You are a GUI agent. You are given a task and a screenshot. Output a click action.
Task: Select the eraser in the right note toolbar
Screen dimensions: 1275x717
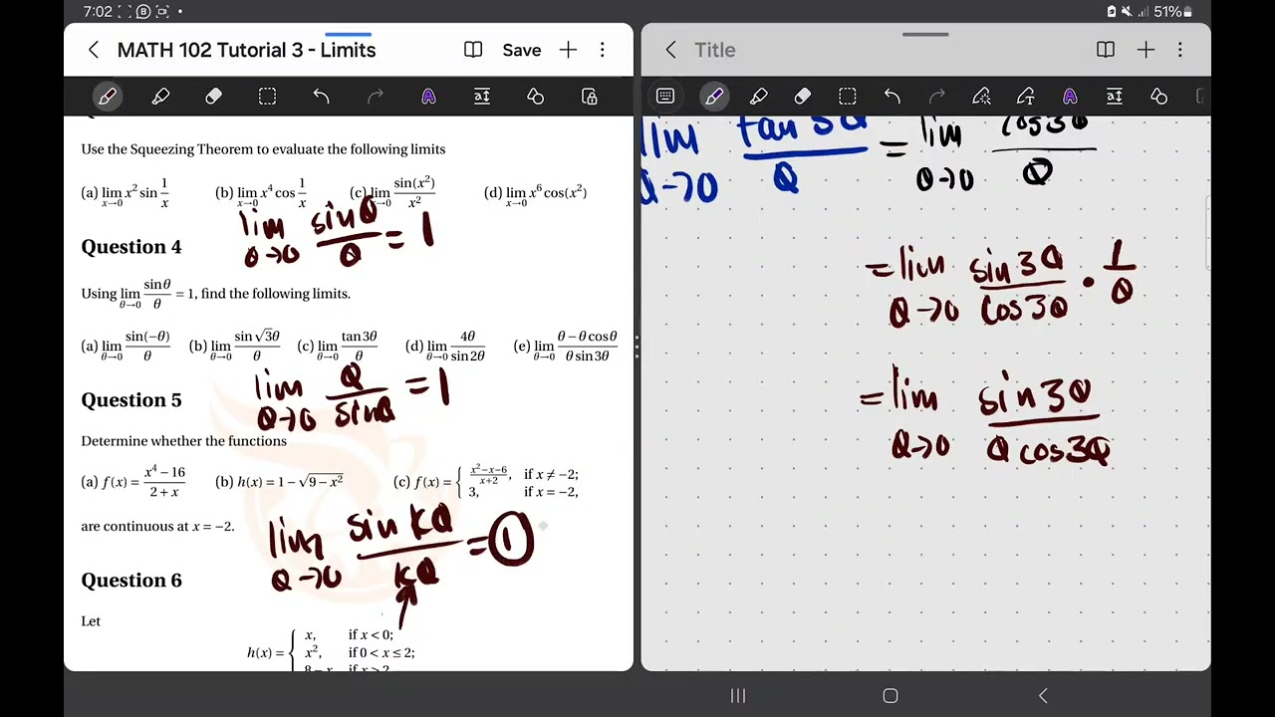(803, 97)
